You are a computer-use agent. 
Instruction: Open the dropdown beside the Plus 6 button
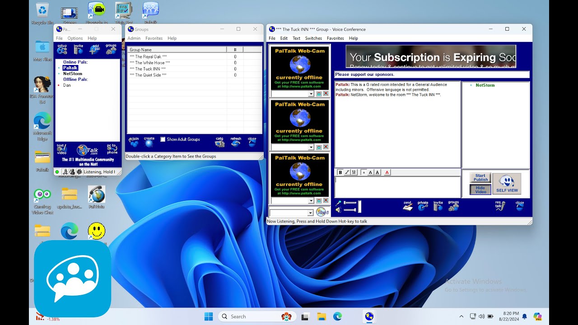[x=310, y=213]
